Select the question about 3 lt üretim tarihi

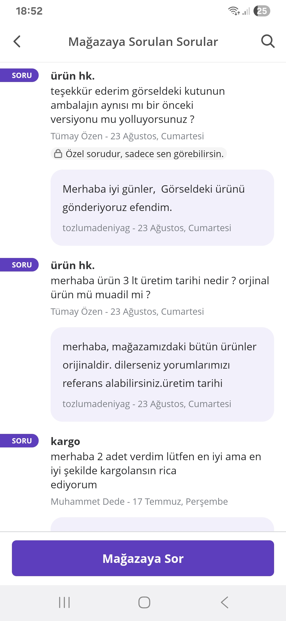pos(160,287)
